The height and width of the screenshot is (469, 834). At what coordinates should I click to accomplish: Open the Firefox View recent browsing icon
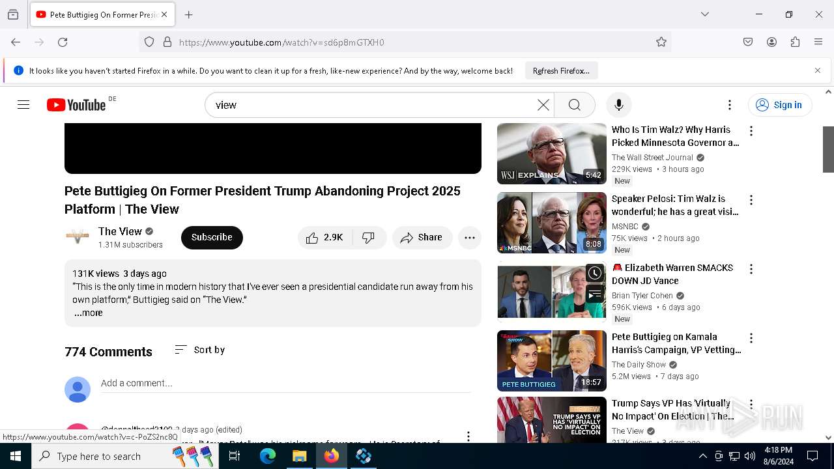(x=13, y=14)
